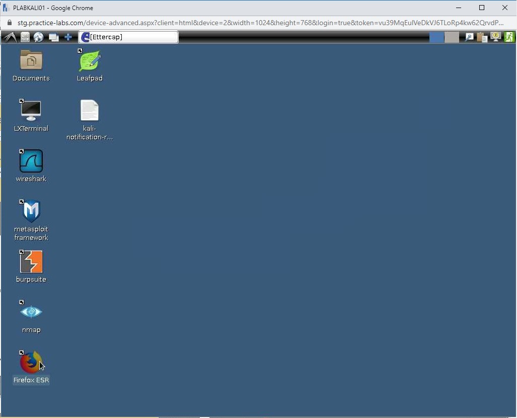Image resolution: width=517 pixels, height=418 pixels.
Task: Click the plus icon to add a tab
Action: click(x=68, y=37)
